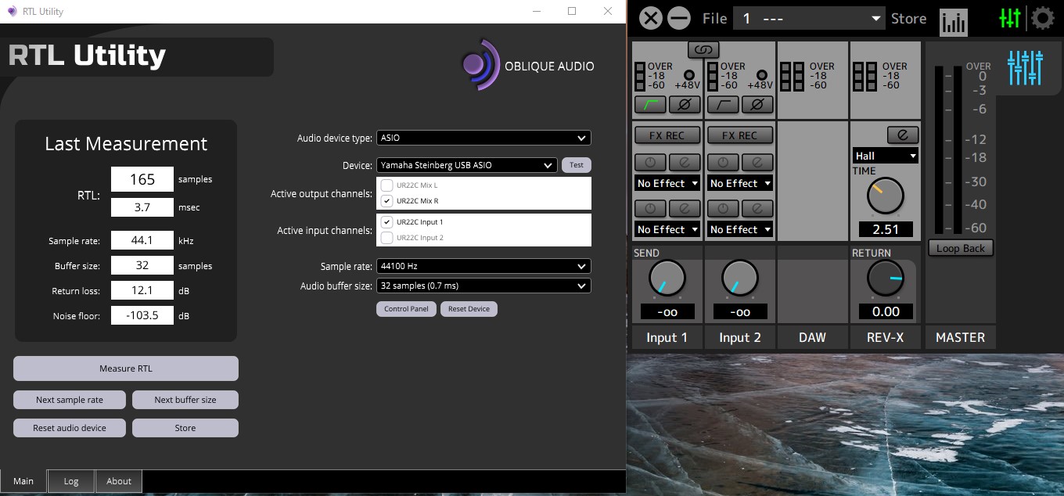Open Input 2 lower No Effect dropdown
This screenshot has height=496, width=1064.
tap(739, 229)
